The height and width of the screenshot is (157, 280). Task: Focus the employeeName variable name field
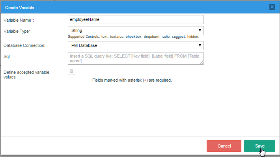(136, 19)
